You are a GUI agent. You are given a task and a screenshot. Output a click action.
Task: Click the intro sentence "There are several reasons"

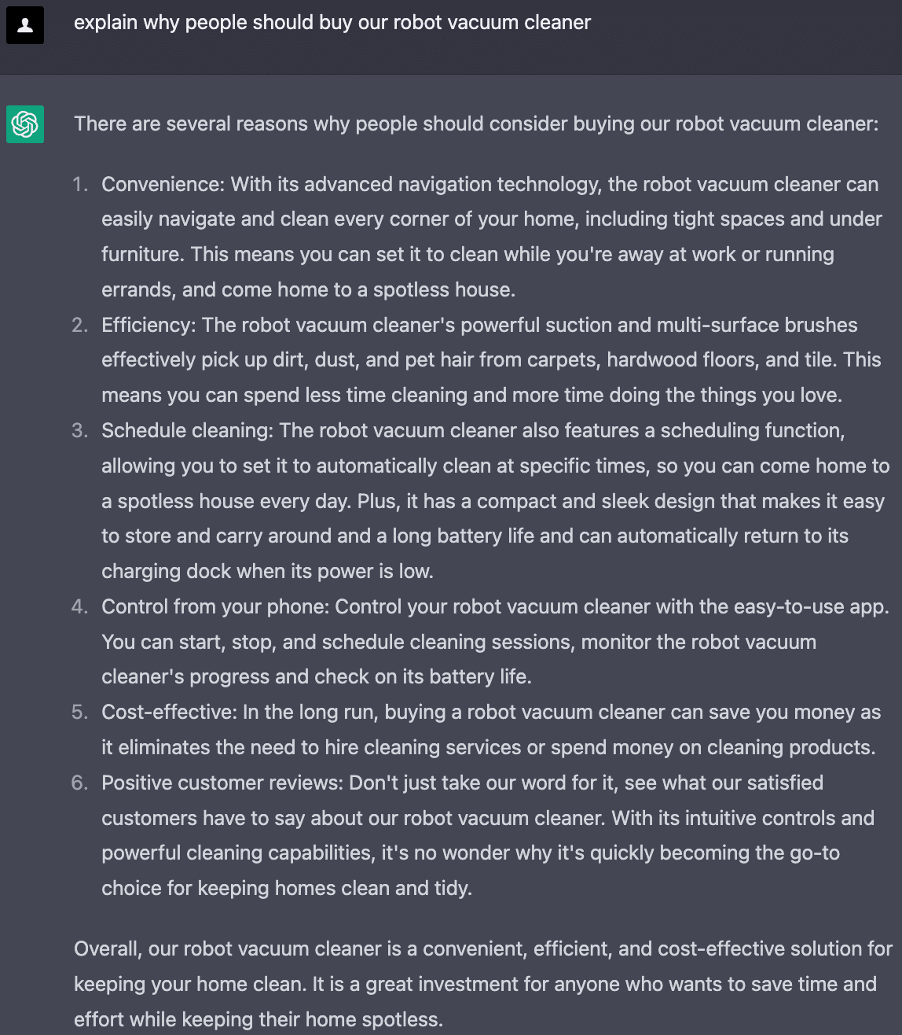click(475, 124)
